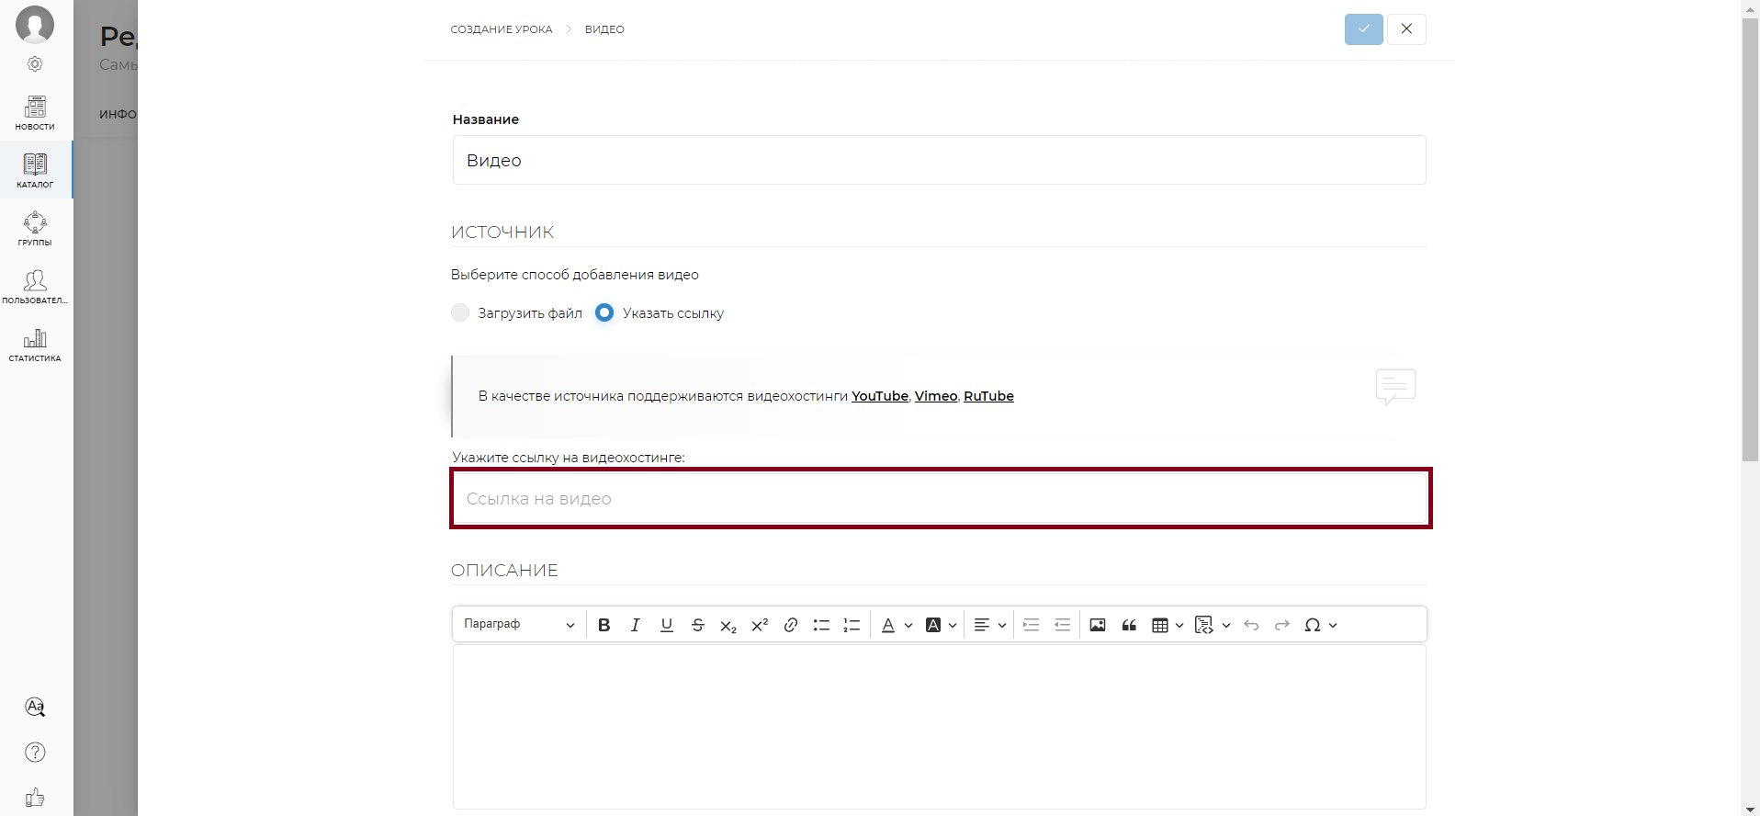Click the Название input field
The image size is (1760, 816).
point(939,160)
